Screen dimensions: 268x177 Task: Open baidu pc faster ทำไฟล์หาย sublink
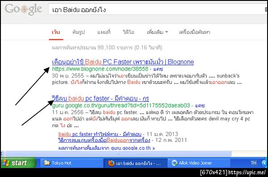100,134
